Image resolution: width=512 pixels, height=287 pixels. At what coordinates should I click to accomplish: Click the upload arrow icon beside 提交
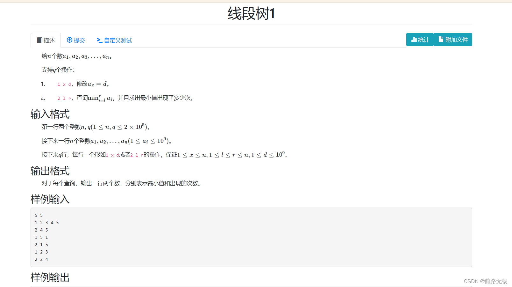[69, 40]
